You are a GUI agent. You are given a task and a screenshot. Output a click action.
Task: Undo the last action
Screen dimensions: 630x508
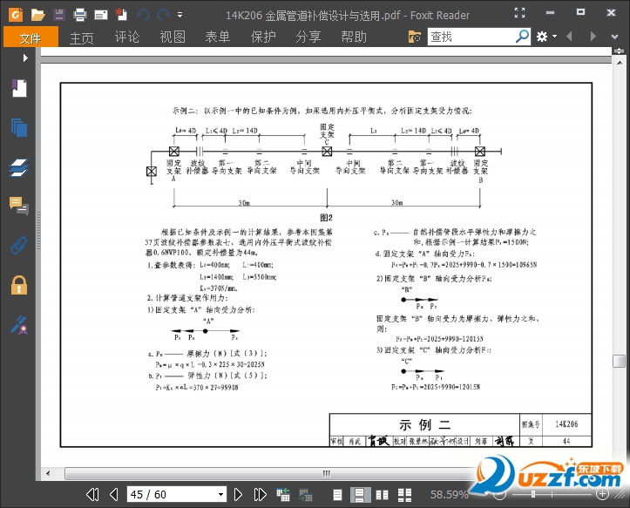click(x=143, y=16)
